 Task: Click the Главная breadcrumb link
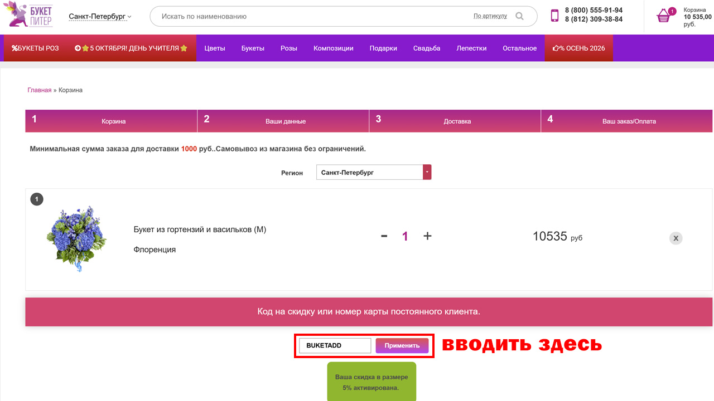39,90
